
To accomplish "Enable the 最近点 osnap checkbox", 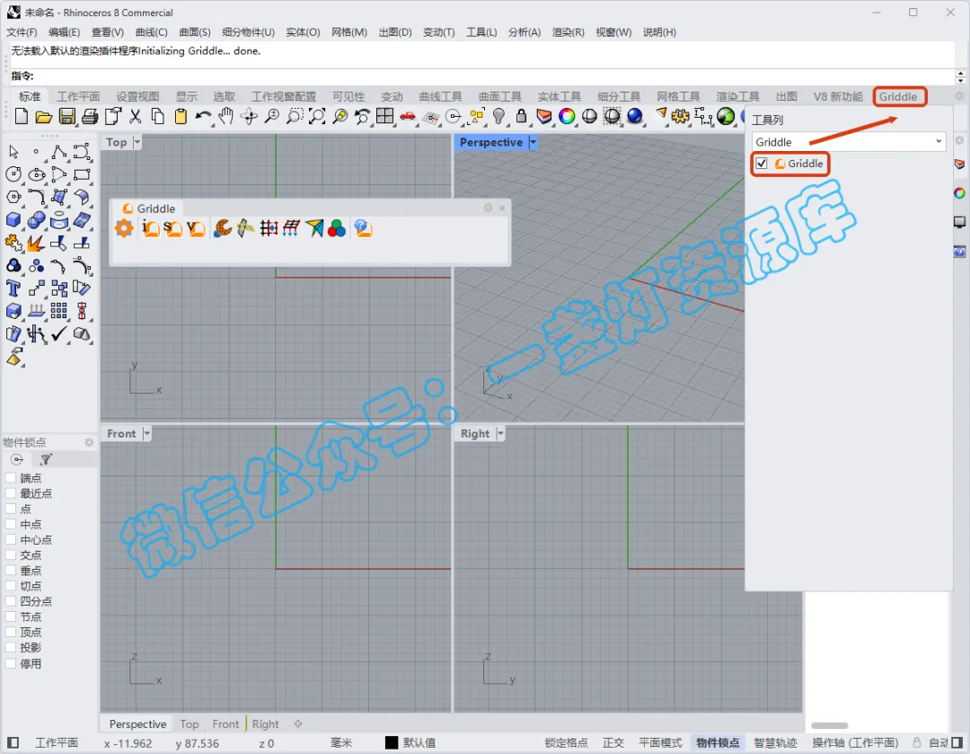I will pyautogui.click(x=11, y=493).
